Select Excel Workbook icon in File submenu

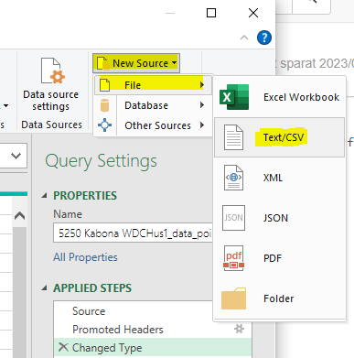(234, 97)
